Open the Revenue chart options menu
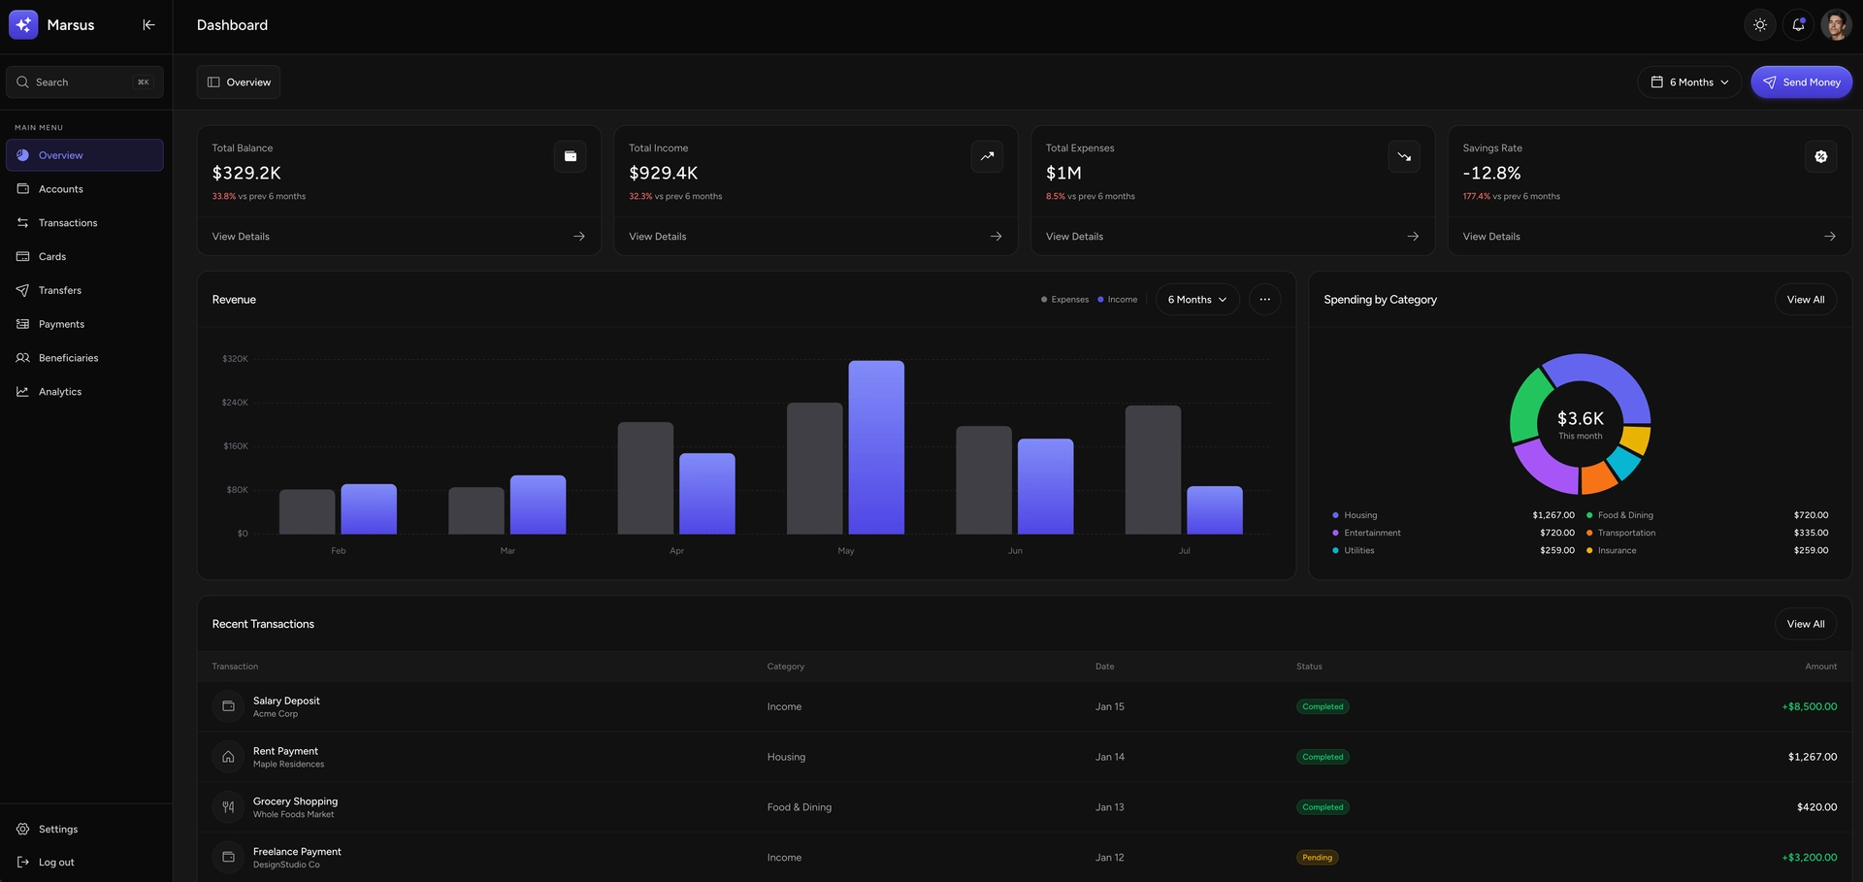 (x=1264, y=299)
